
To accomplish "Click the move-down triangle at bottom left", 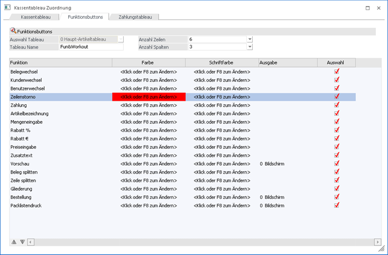I will (22, 242).
